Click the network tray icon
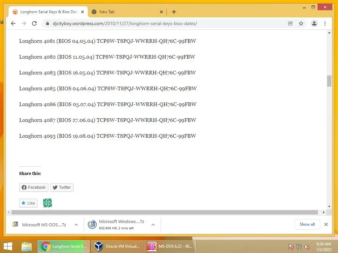 (299, 247)
